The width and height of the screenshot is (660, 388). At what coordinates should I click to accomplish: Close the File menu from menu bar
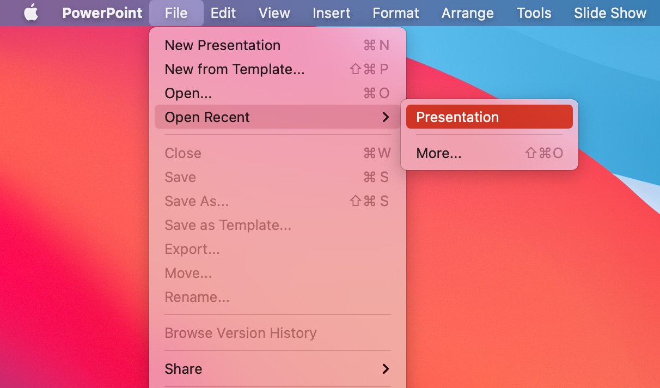pos(176,13)
